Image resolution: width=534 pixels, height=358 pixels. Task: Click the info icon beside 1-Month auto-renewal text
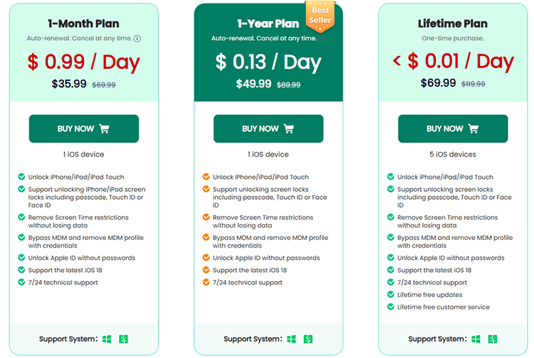[x=137, y=39]
